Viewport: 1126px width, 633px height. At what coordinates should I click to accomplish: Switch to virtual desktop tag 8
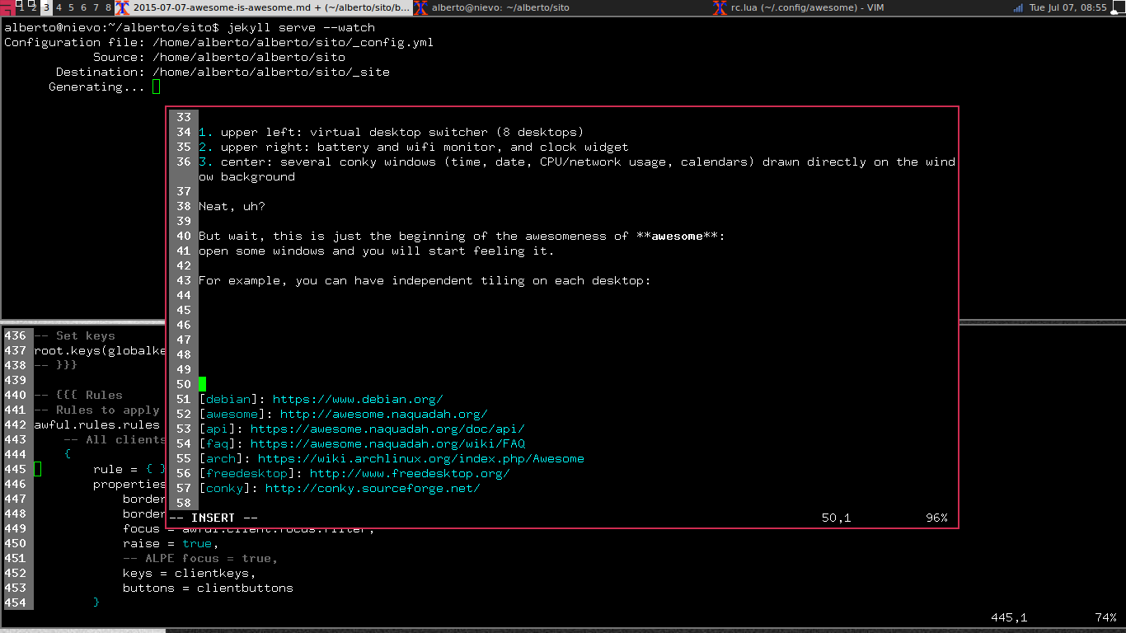click(108, 7)
